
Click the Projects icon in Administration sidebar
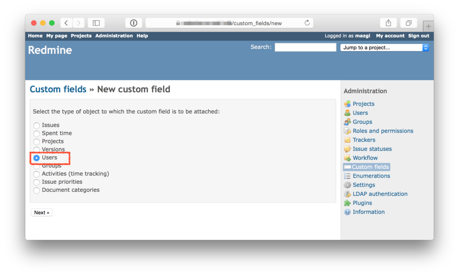tap(347, 104)
